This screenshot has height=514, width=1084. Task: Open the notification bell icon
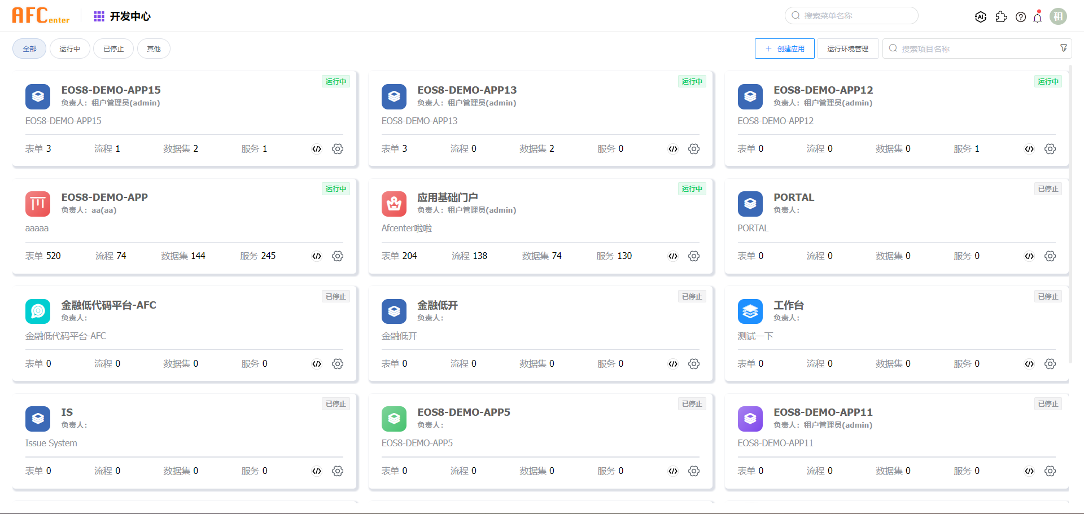coord(1038,17)
